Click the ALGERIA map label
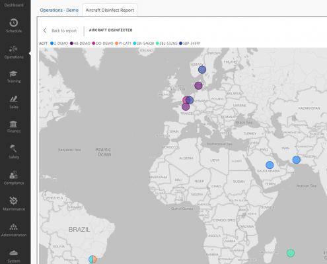The height and width of the screenshot is (264, 327). [x=186, y=158]
